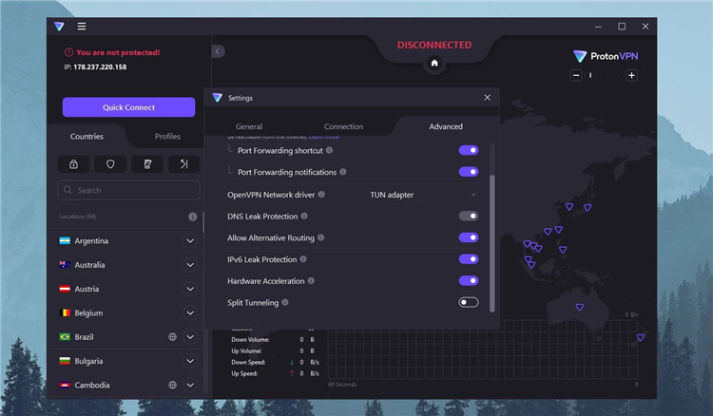This screenshot has width=713, height=416.
Task: Click info icon beside Split Tunneling
Action: tap(285, 302)
